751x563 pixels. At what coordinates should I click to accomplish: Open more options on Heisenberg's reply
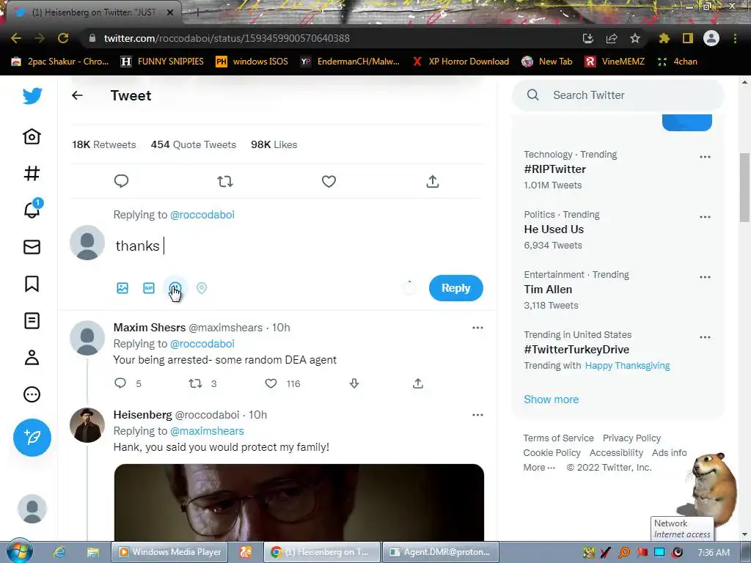[x=477, y=415]
